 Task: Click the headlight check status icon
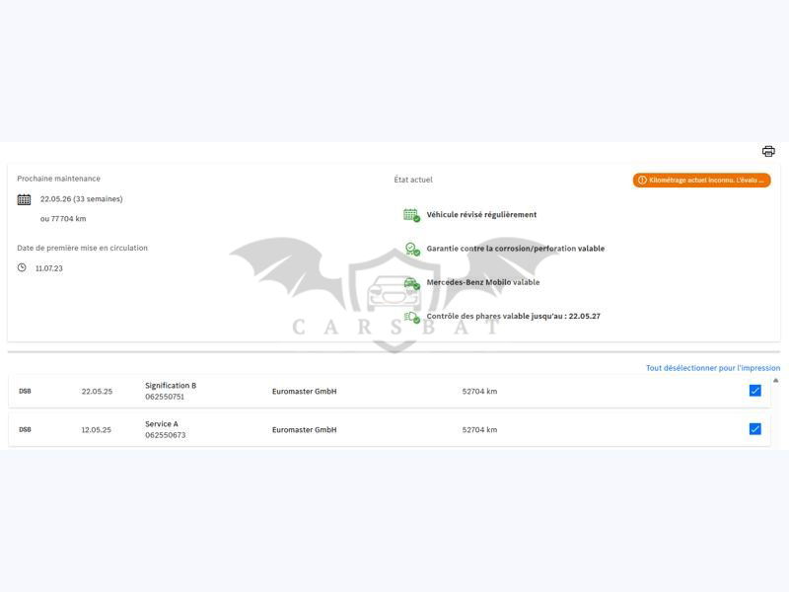point(411,317)
